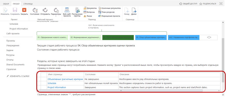Open План ресурсов resource plan
Screen dimensions: 227x97
click(106, 12)
